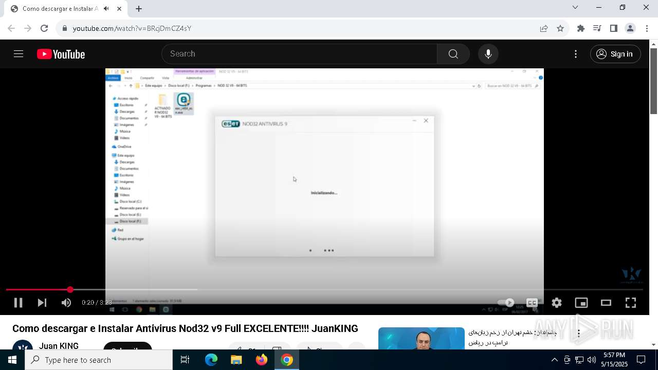Image resolution: width=658 pixels, height=370 pixels.
Task: Click the Windows taskbar search box
Action: tap(99, 360)
